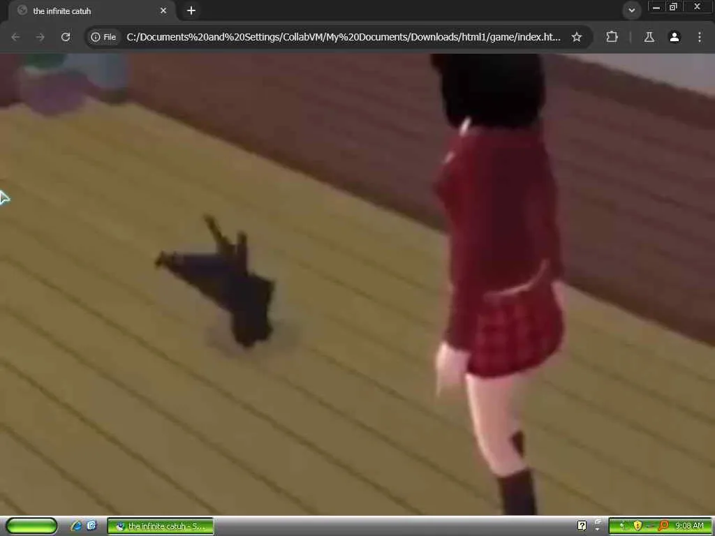
Task: Close the "the infinite catuh" tab
Action: (163, 10)
